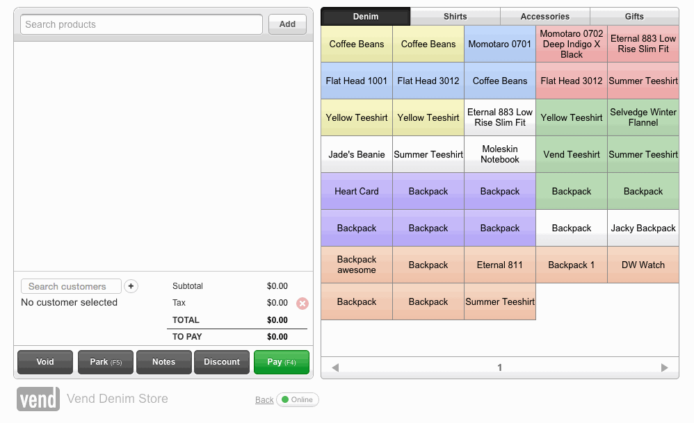Click the red X beside Tax
The height and width of the screenshot is (423, 694).
(302, 304)
